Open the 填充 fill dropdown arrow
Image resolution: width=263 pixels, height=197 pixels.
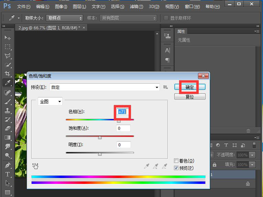coord(252,165)
